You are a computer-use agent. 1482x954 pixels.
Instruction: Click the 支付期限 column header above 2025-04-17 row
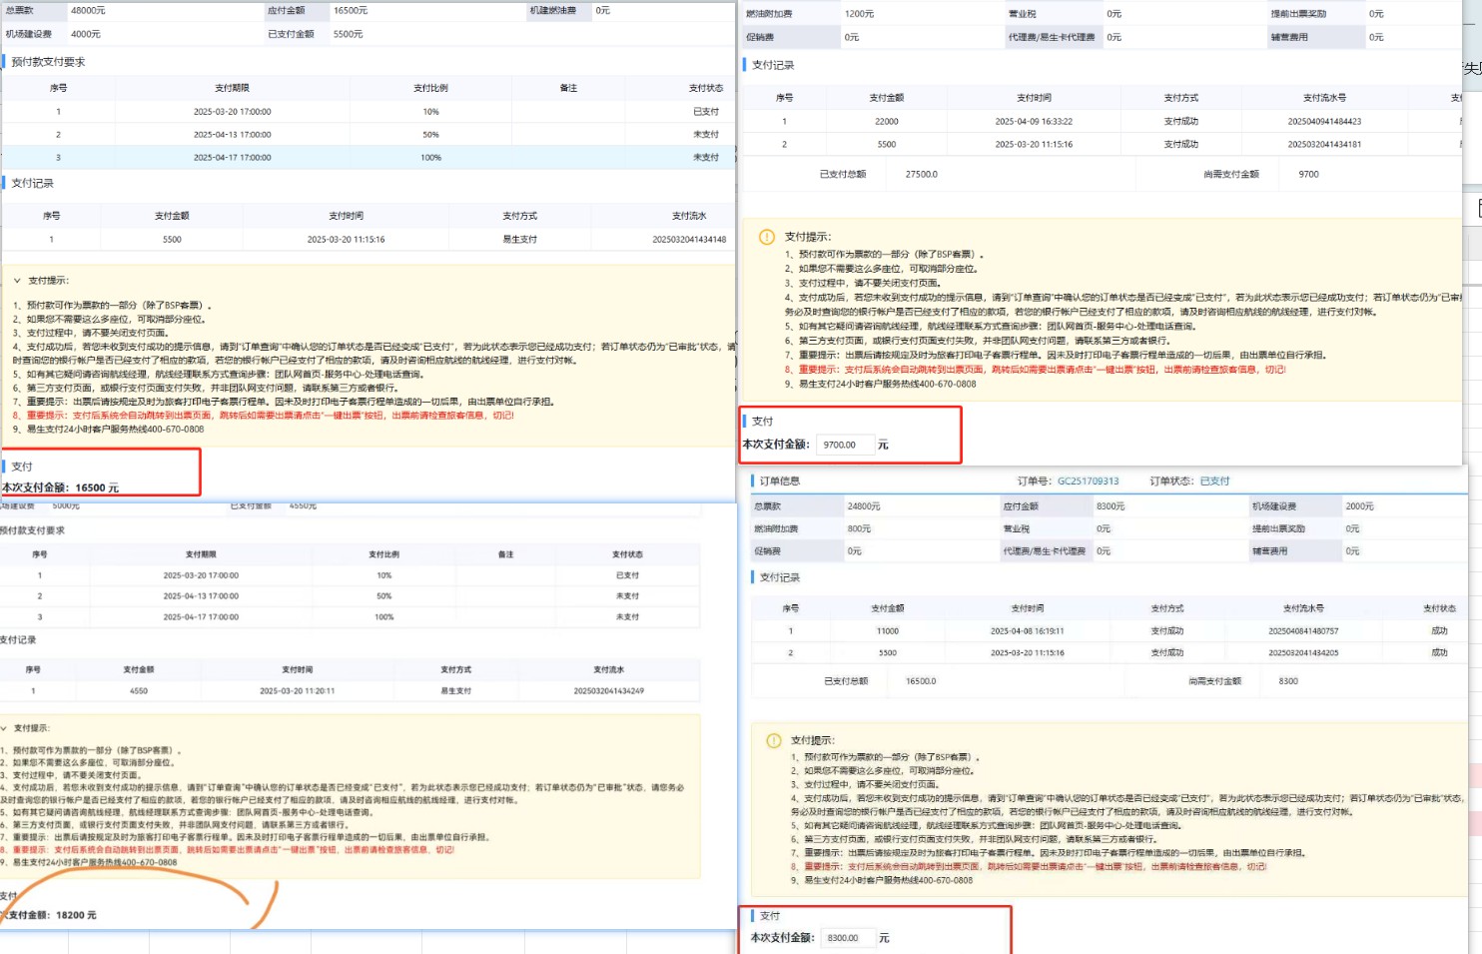pos(232,88)
